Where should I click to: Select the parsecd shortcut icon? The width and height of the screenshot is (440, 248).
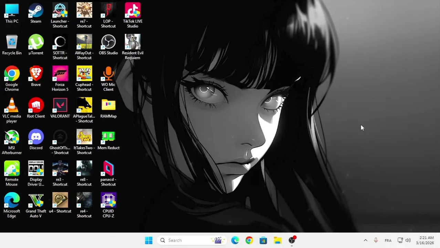point(108,174)
